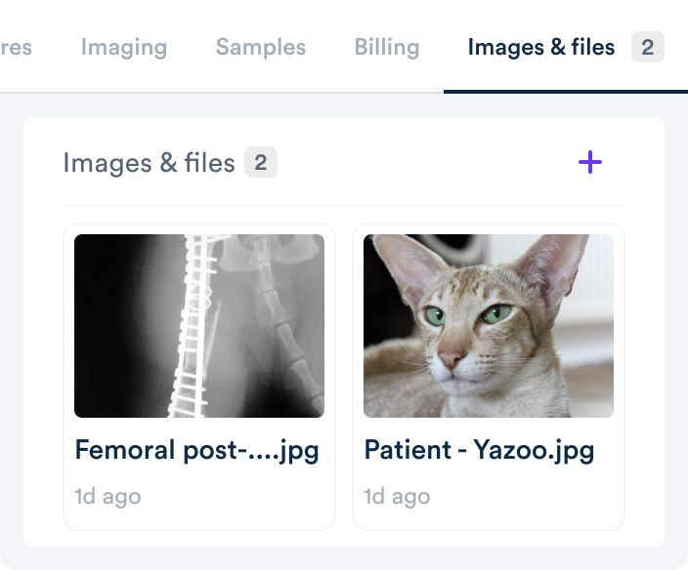
Task: Select the Patient - Yazoo card's bottom padding
Action: pos(489,518)
